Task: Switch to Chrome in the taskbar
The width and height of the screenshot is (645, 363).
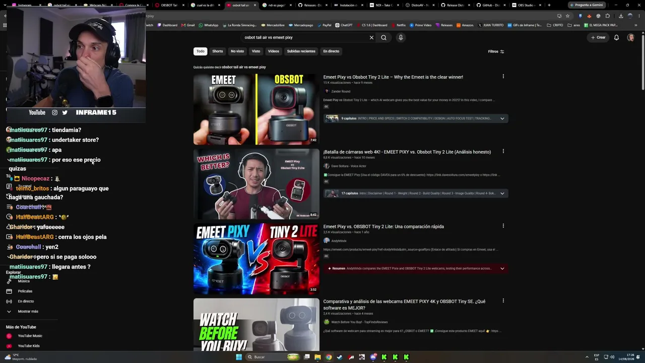Action: [329, 357]
